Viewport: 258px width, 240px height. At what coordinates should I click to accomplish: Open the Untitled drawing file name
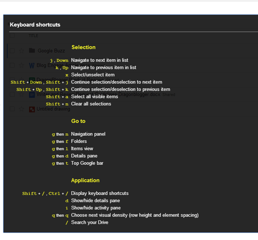point(53,109)
